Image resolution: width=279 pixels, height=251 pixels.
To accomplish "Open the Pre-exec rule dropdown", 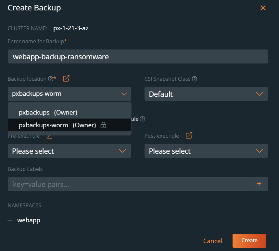I will 70,151.
